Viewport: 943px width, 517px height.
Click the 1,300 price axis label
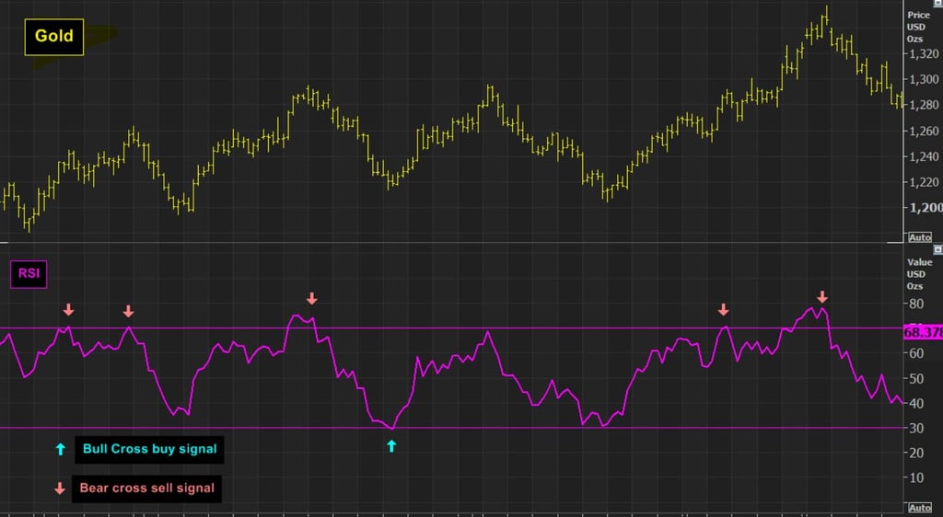[x=924, y=79]
